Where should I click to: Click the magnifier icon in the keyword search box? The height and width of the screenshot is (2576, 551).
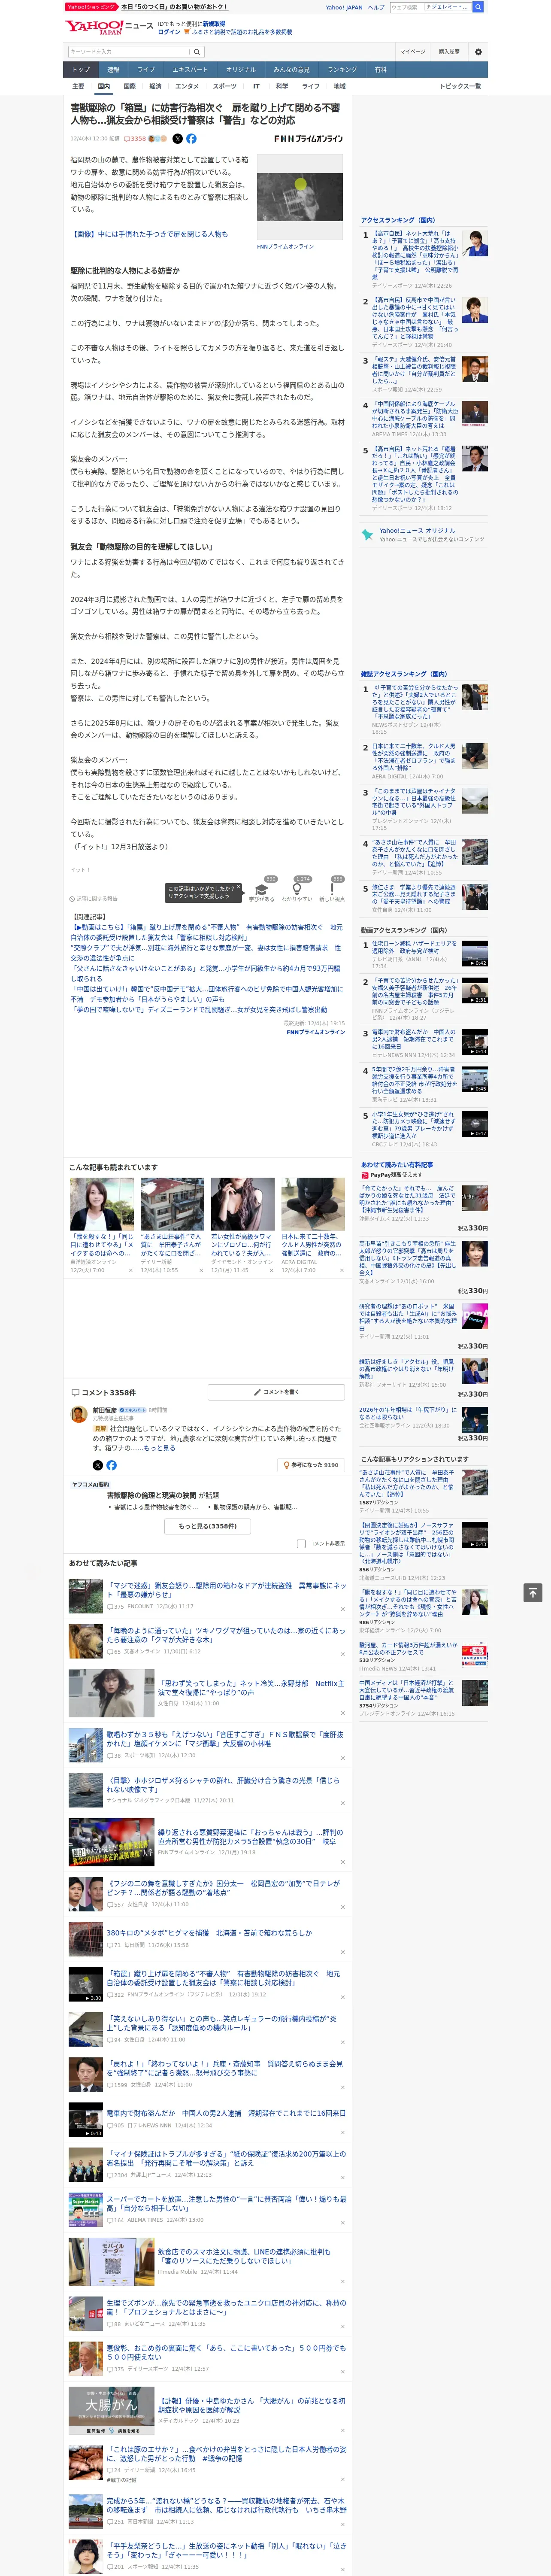(x=197, y=51)
